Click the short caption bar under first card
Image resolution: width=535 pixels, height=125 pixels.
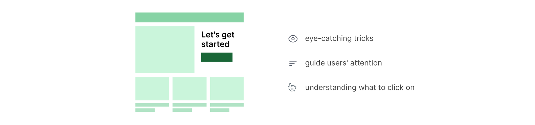pos(145,110)
